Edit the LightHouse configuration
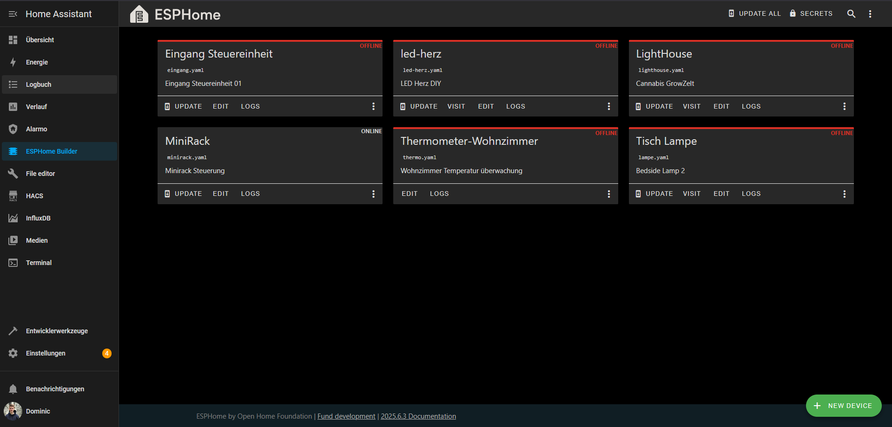The width and height of the screenshot is (892, 427). tap(721, 106)
